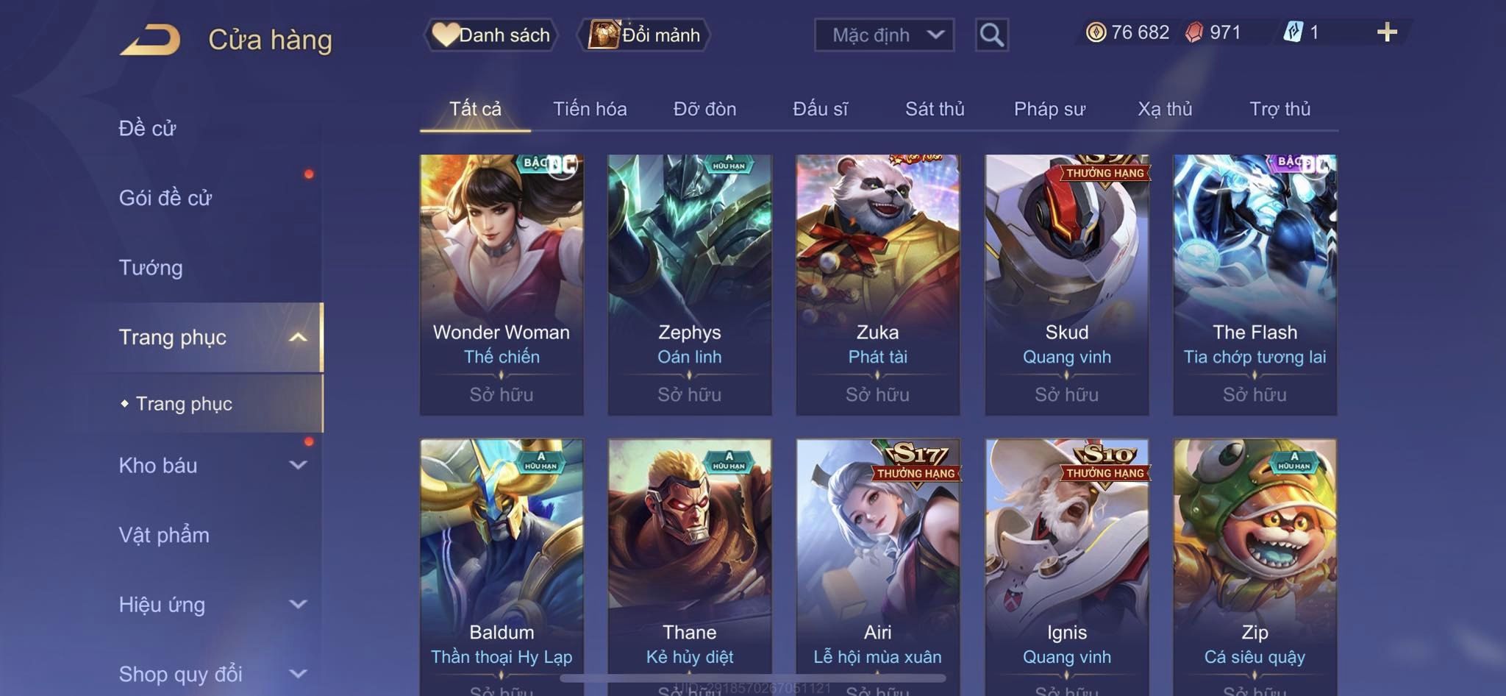The width and height of the screenshot is (1506, 696).
Task: Click the gold coin balance icon
Action: pyautogui.click(x=1096, y=32)
